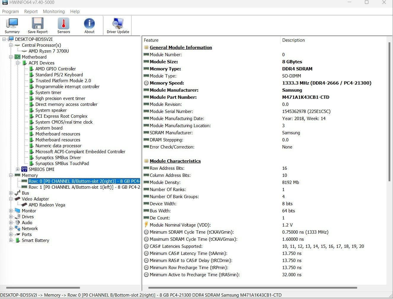
Task: Click the green icon beside Trusted Platform Module 2.0
Action: [x=31, y=80]
